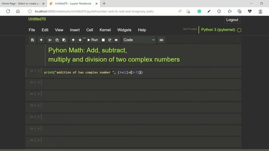Open the Collections icon

[x=240, y=11]
